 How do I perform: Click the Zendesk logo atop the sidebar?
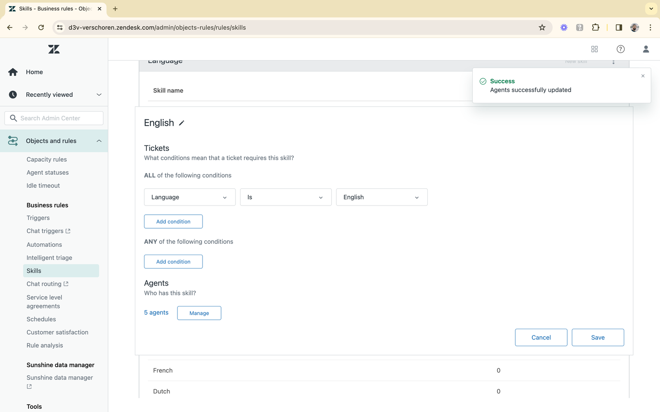click(54, 49)
